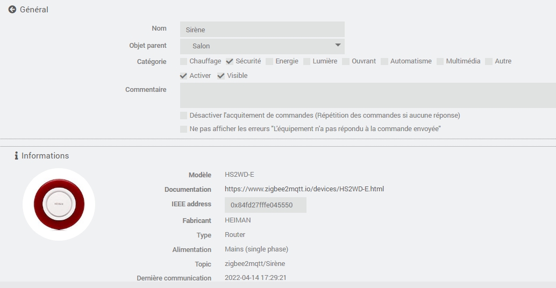This screenshot has width=556, height=288.
Task: Expand the parent object dropdown arrow
Action: tap(338, 46)
